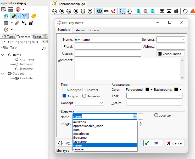Open the Schema dropdown
Image resolution: width=195 pixels, height=159 pixels.
171,40
